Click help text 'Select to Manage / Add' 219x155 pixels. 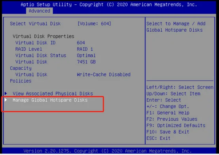pyautogui.click(x=176, y=23)
